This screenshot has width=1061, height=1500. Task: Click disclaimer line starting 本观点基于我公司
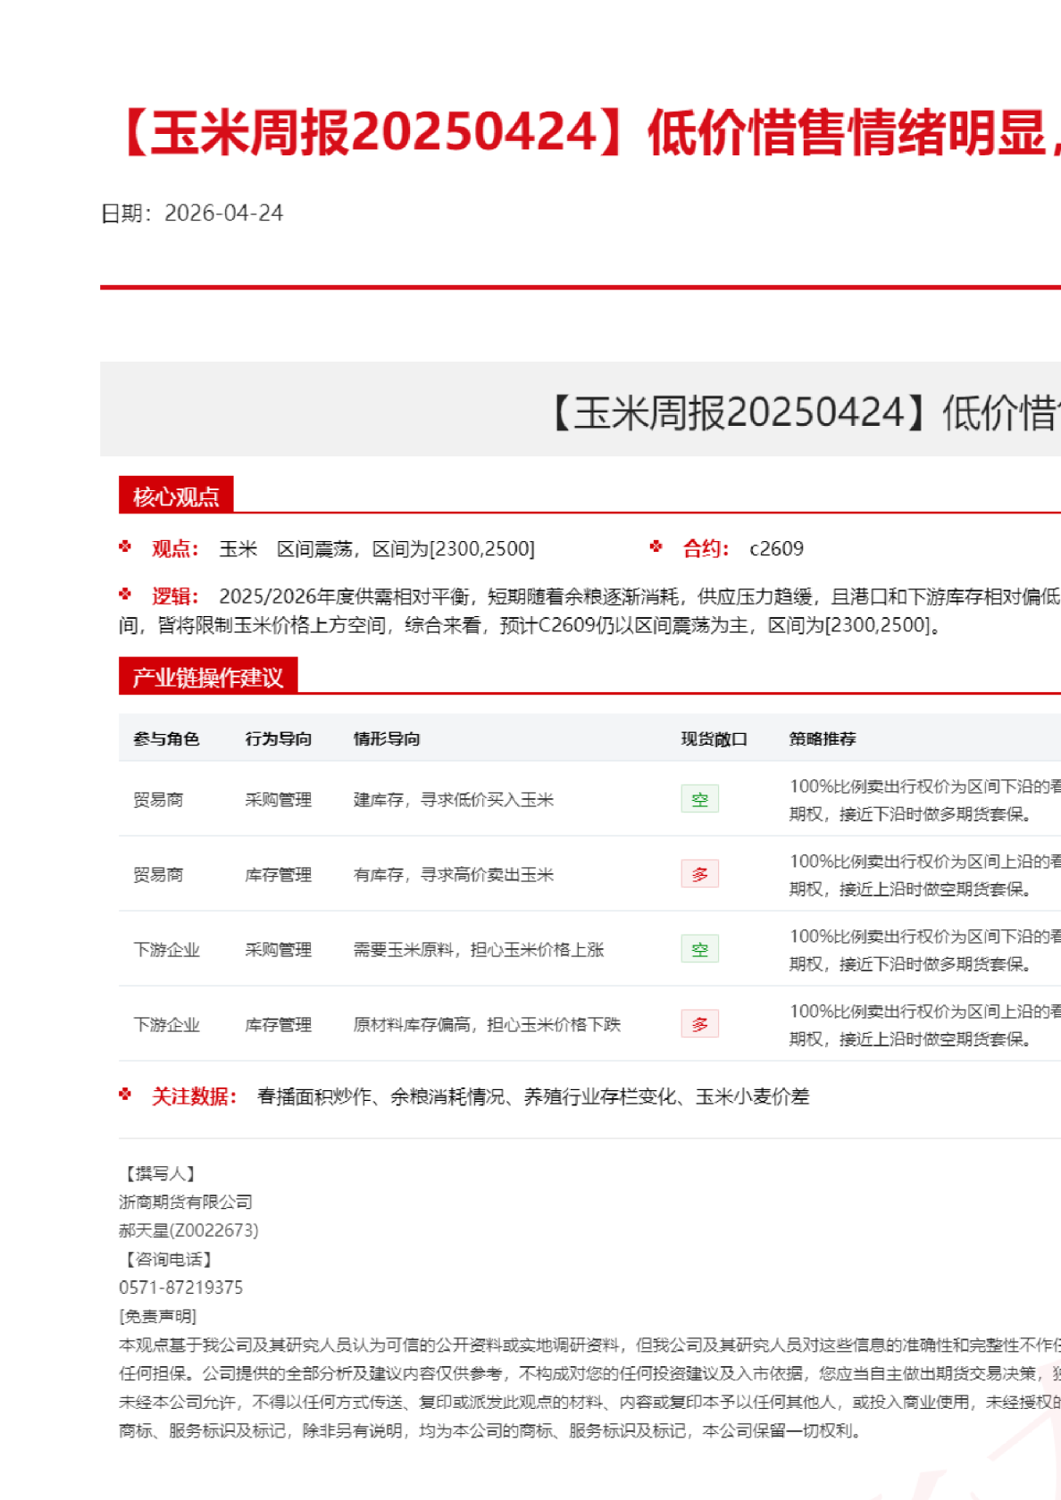click(589, 1345)
